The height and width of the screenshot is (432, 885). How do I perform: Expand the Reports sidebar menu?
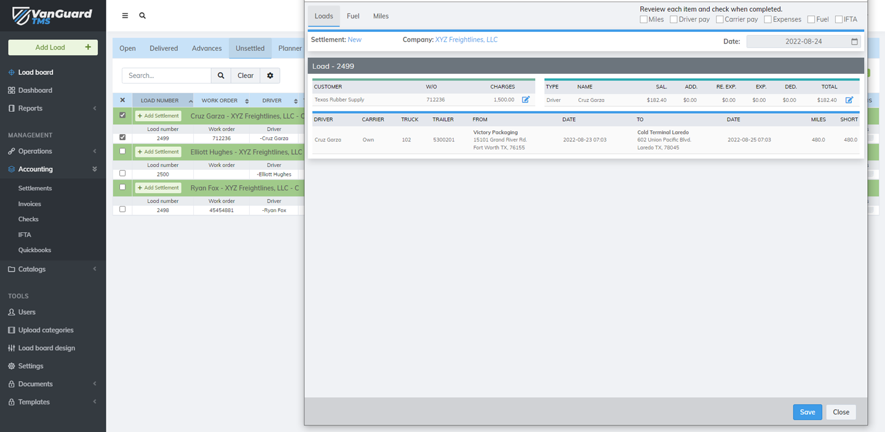tap(53, 108)
